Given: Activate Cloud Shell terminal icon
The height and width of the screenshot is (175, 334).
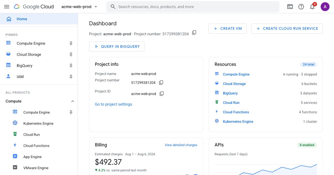Looking at the screenshot, I should coord(290,7).
